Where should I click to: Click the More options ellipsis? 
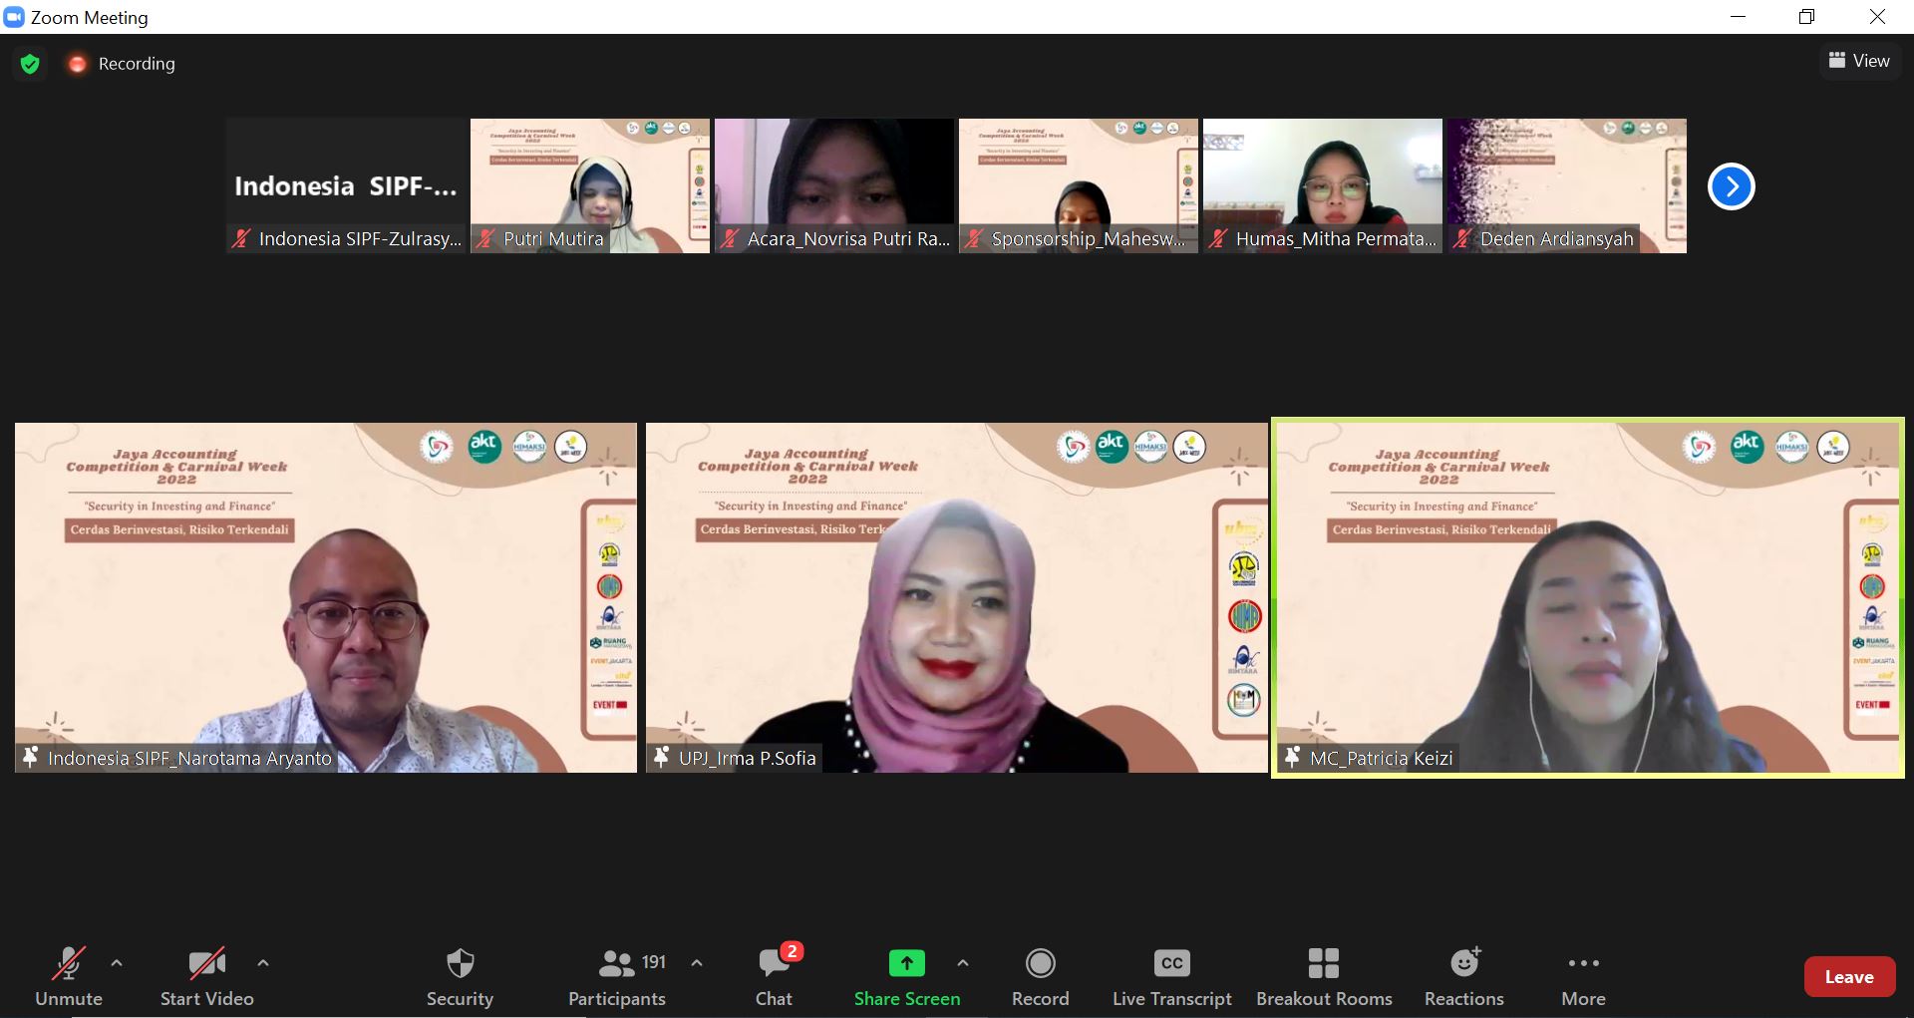click(x=1583, y=976)
